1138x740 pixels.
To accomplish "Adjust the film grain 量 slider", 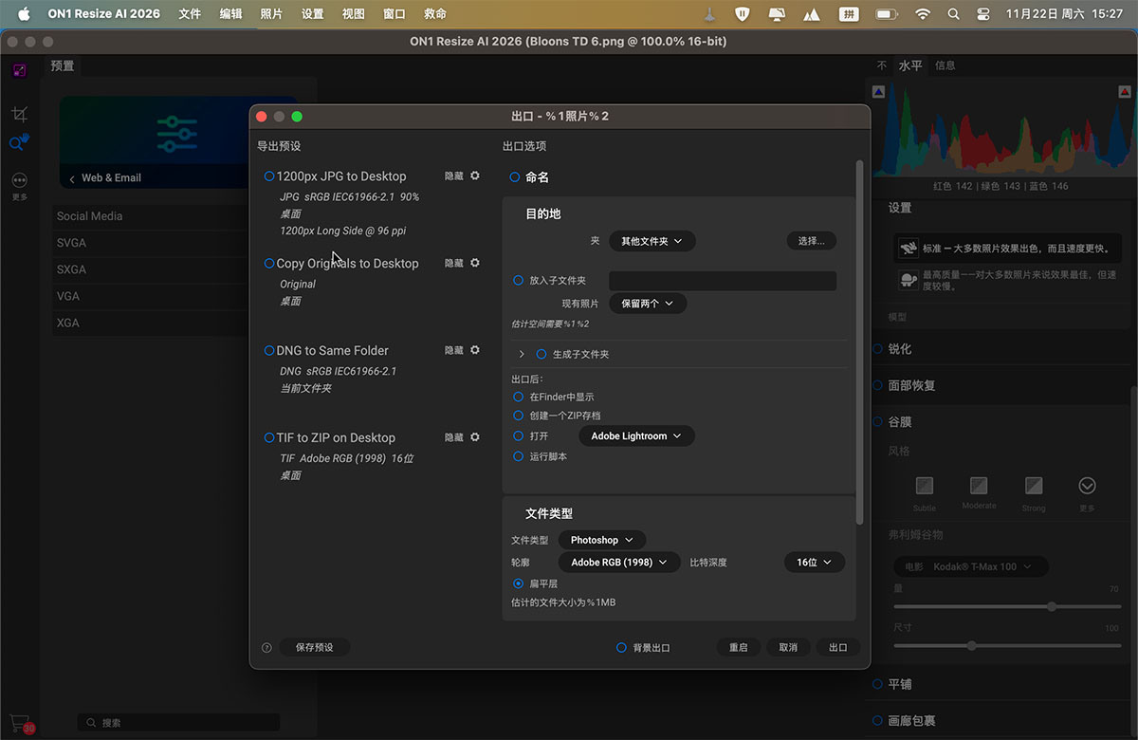I will pos(1052,606).
